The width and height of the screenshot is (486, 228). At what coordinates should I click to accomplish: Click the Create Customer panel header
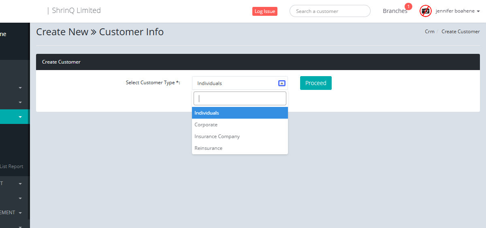pos(61,62)
